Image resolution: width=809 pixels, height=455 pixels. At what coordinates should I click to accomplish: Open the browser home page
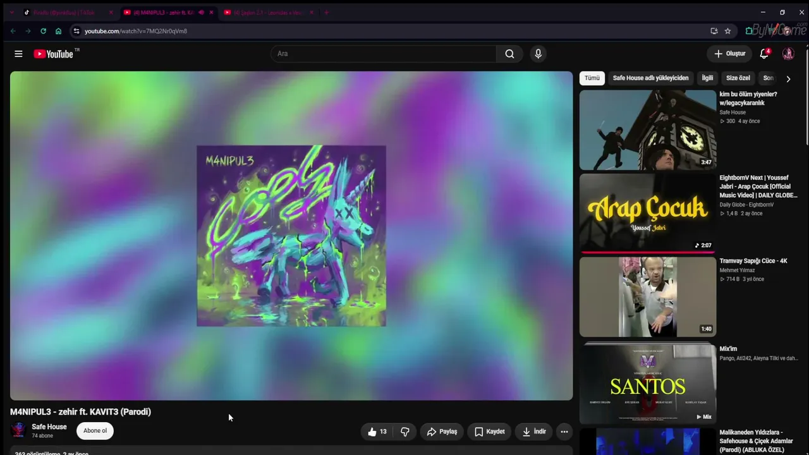[x=58, y=31]
